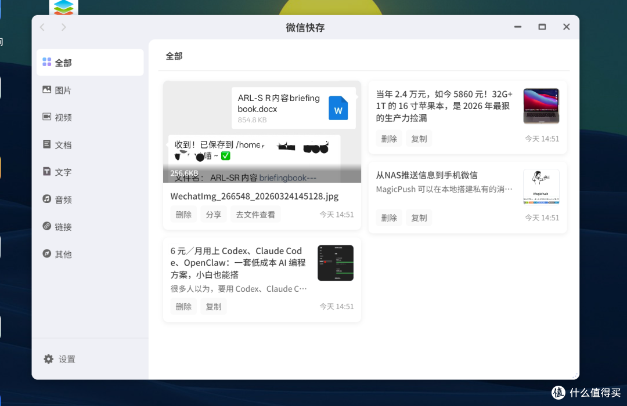Copy the Codex、Claude Code article link

[214, 306]
